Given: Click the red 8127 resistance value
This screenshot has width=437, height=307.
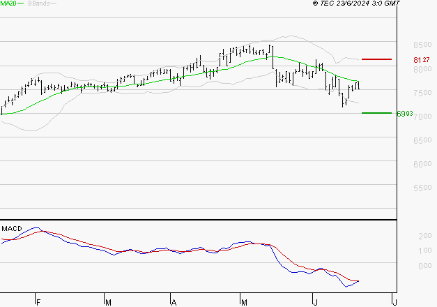Looking at the screenshot, I should [x=422, y=60].
